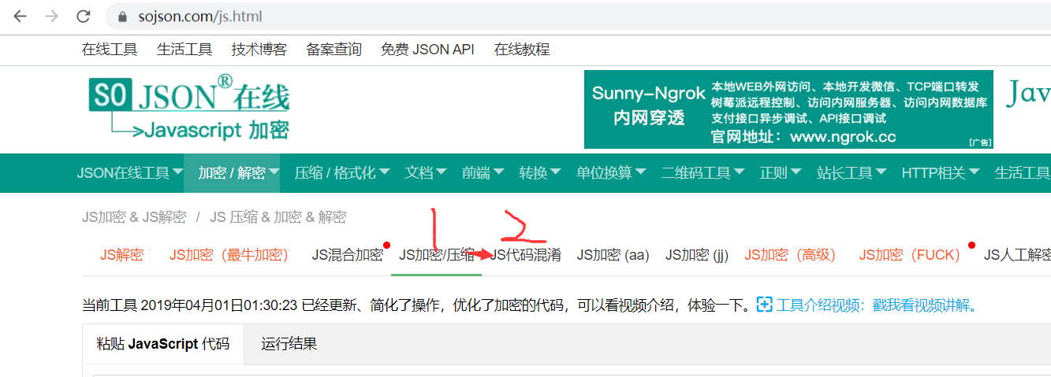This screenshot has height=377, width=1051.
Task: Expand the 站长工具 dropdown menu
Action: pos(852,173)
